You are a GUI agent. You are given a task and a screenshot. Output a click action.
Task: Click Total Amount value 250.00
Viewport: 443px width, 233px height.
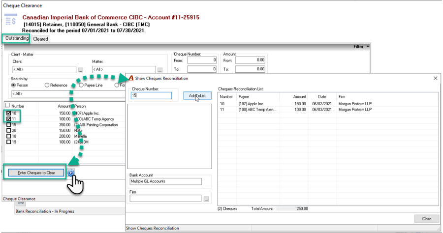(x=302, y=209)
